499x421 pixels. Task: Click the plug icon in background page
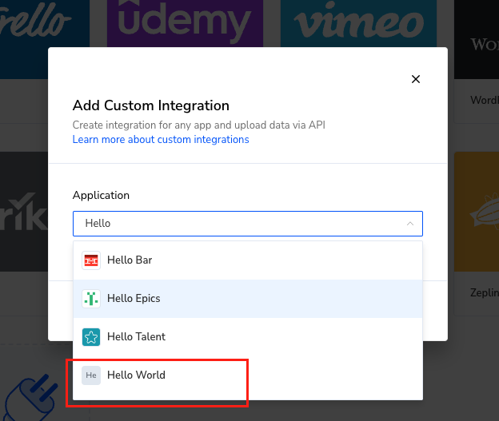point(31,399)
